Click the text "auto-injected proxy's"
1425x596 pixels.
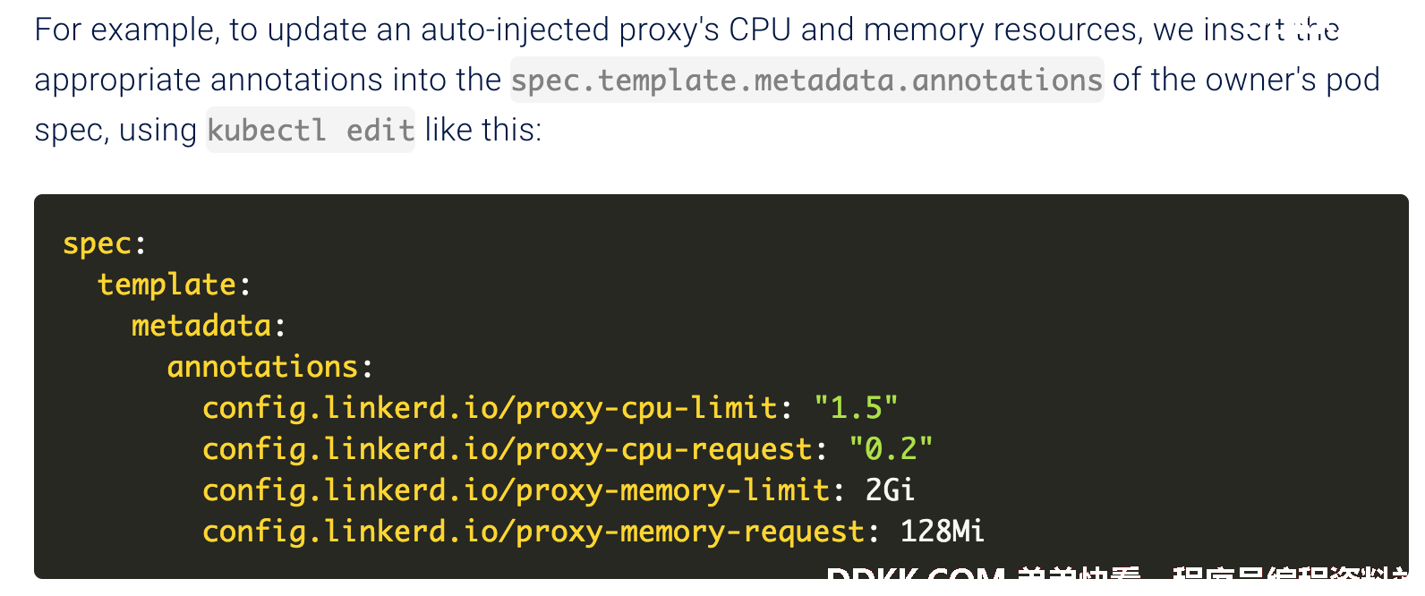[x=570, y=31]
